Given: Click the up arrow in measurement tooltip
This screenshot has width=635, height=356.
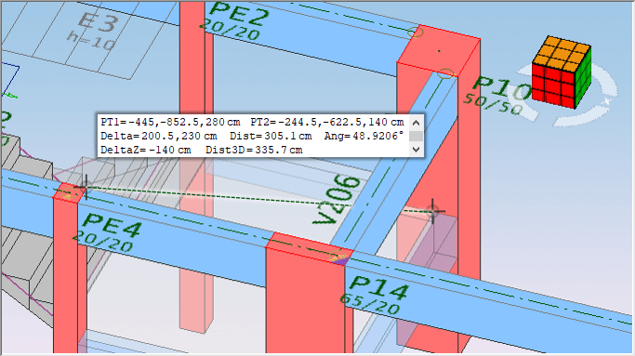Looking at the screenshot, I should (x=416, y=123).
